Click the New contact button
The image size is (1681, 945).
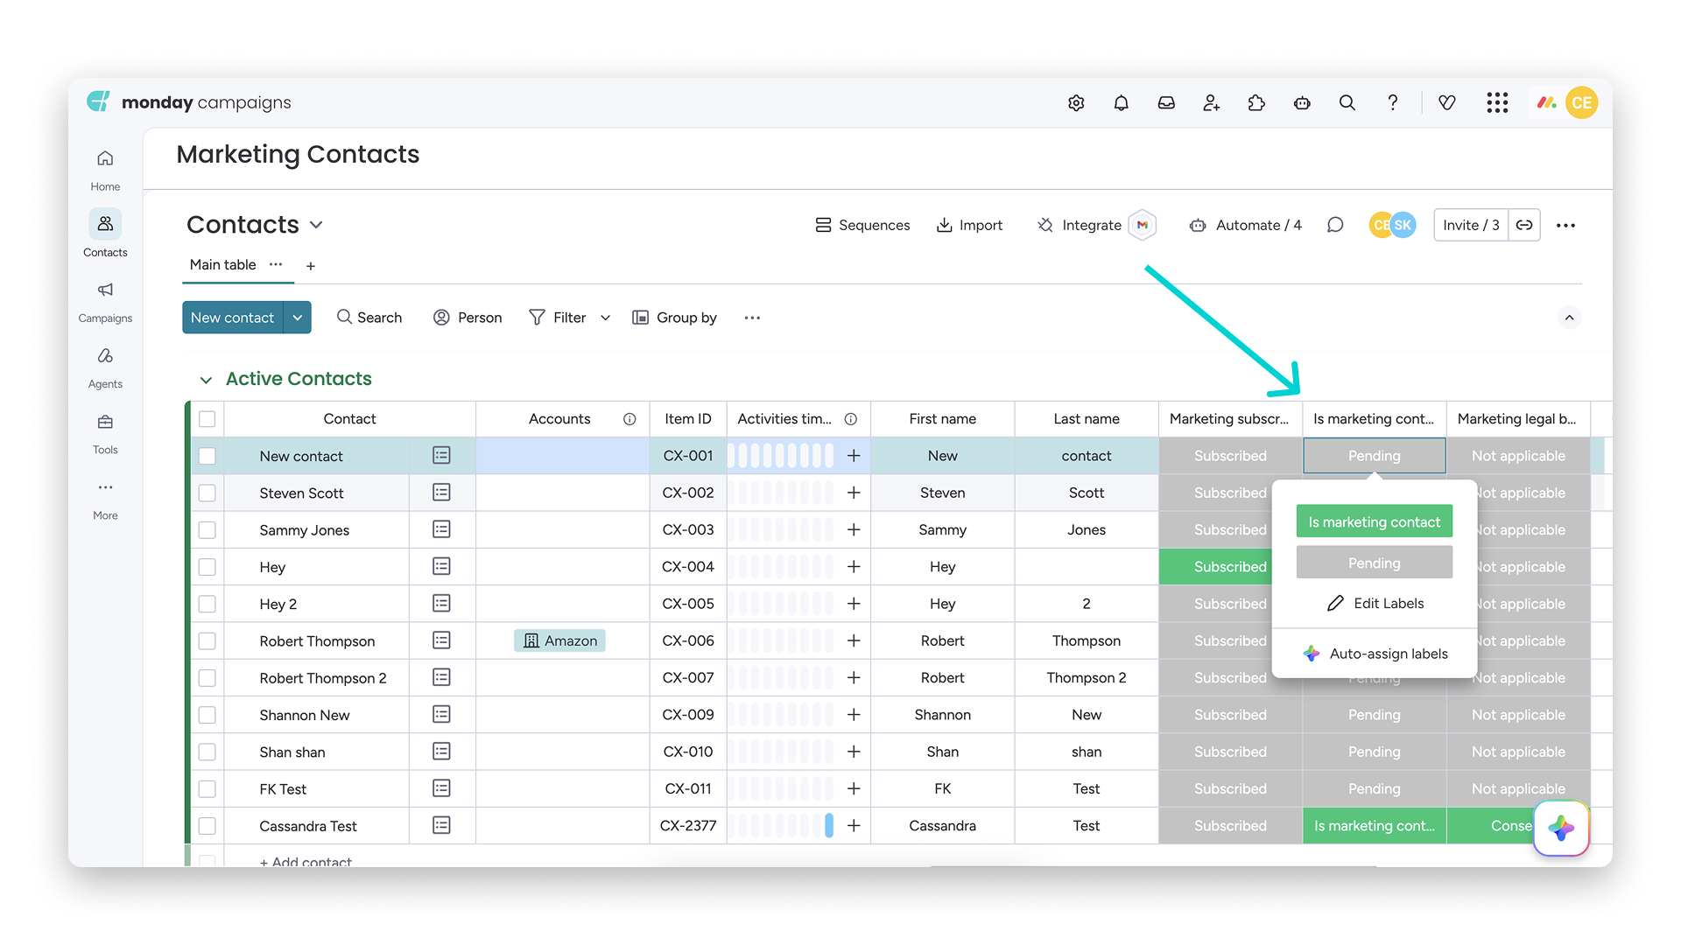click(233, 318)
